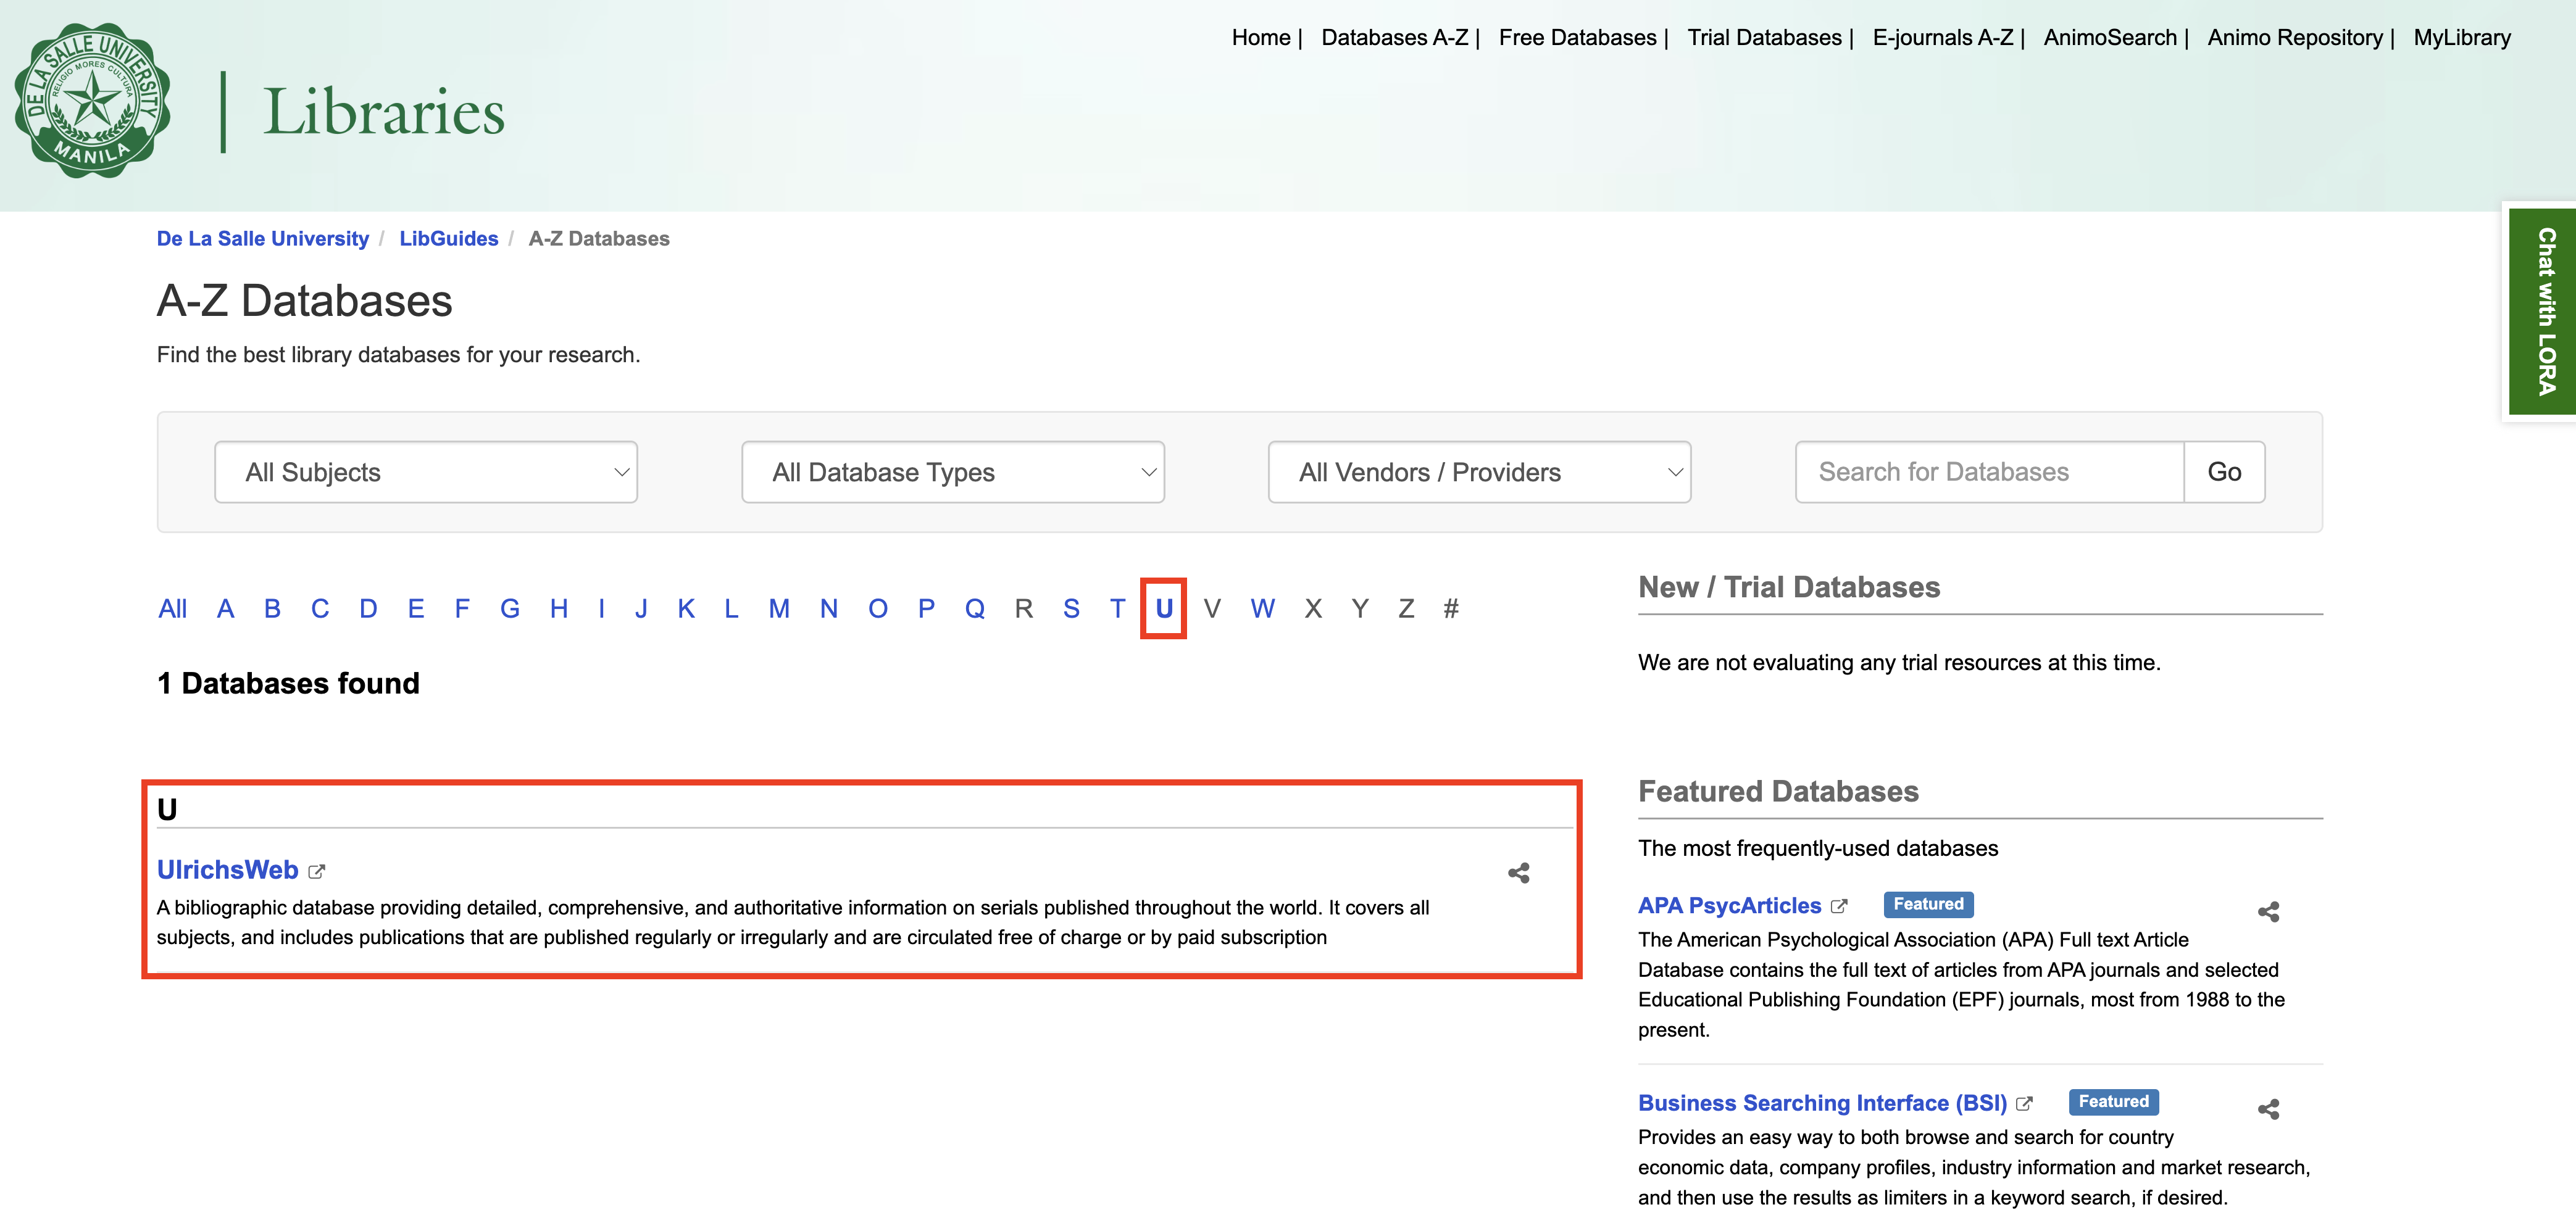Go to De La Salle University breadcrumb

pos(262,239)
